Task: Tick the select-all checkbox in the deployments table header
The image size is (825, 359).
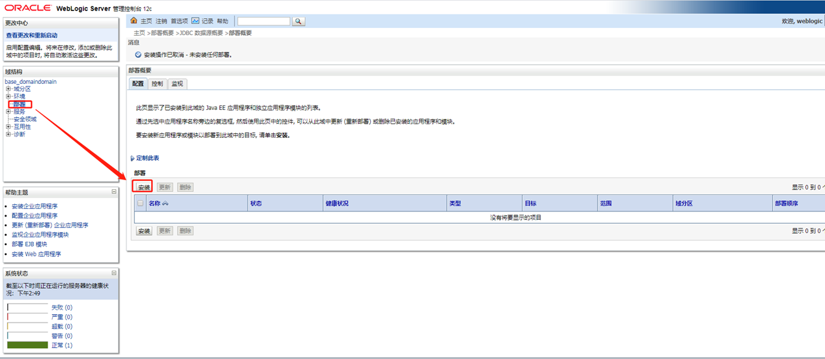Action: pyautogui.click(x=140, y=204)
